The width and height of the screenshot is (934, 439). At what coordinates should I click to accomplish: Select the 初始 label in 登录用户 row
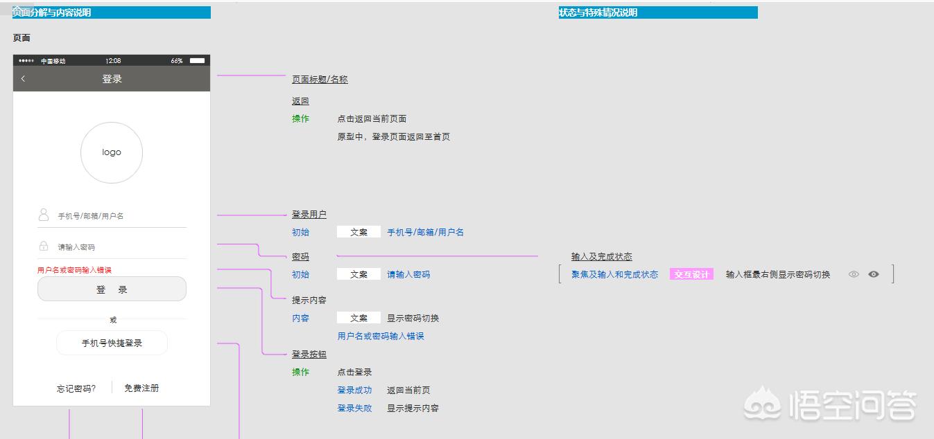300,233
